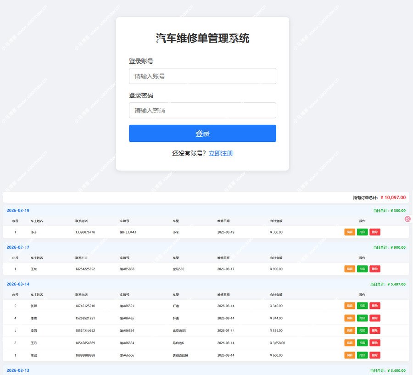Viewport: 413px width, 375px height.
Task: Edit 王东's 宝马530 order
Action: tap(349, 269)
